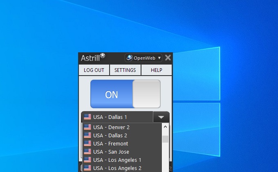Select USA - Denver 2 server

click(x=122, y=127)
